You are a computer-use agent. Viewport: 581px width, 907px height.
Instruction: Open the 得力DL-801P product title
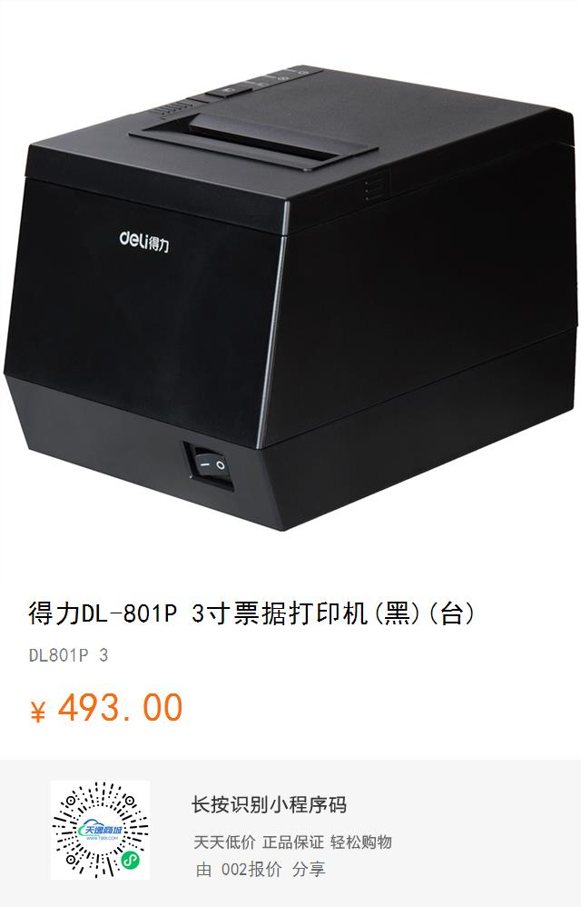[251, 614]
